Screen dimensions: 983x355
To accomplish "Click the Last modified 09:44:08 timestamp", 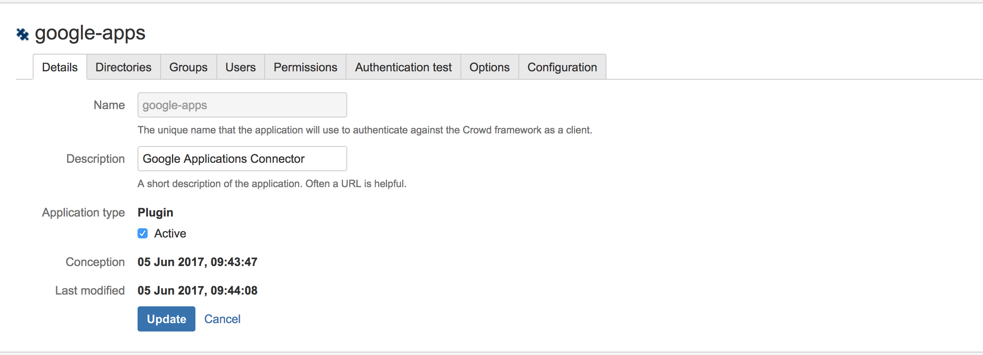I will tap(197, 290).
